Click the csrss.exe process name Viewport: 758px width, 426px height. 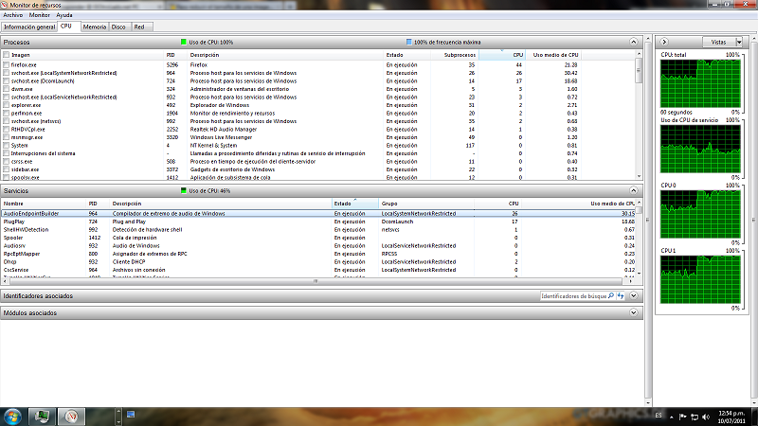(22, 161)
